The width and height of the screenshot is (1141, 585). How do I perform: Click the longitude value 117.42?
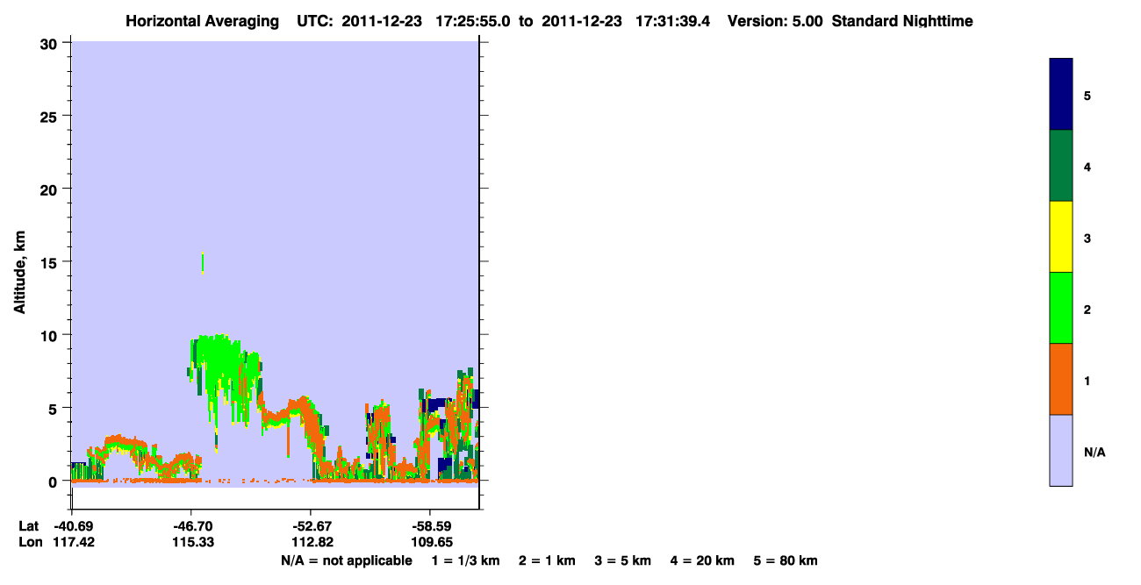point(74,542)
